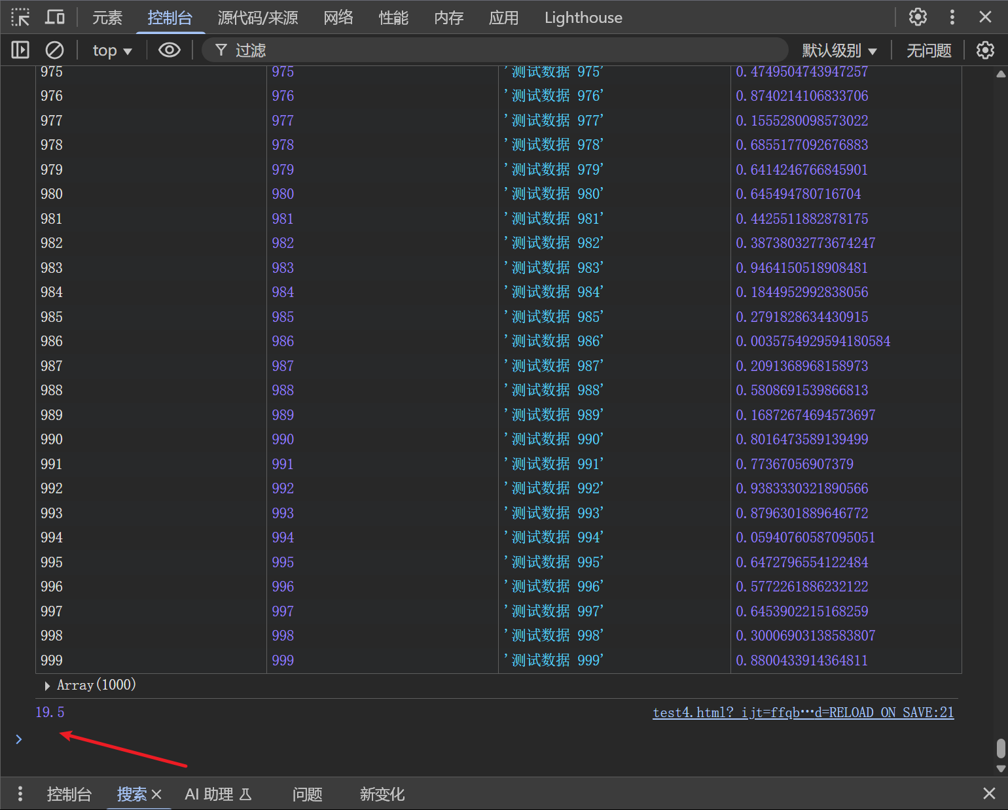Open the 默认级别 log level dropdown
The image size is (1008, 810).
click(x=839, y=50)
